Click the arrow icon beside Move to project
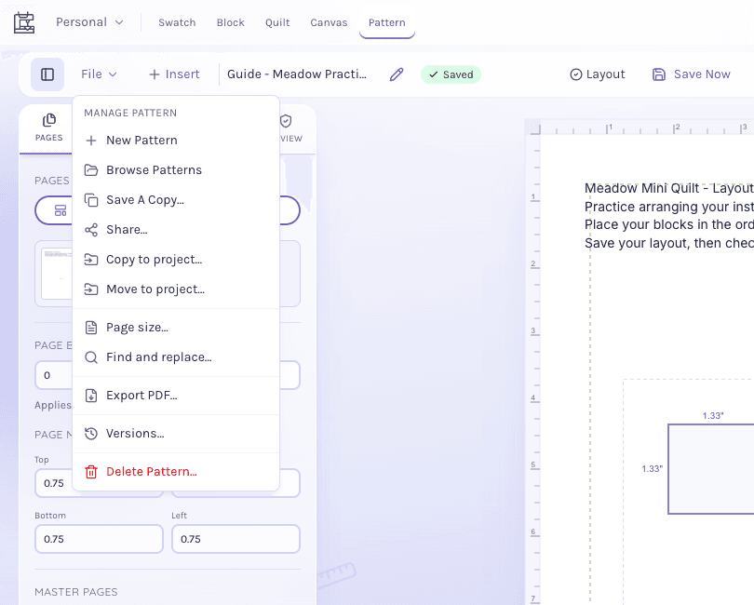This screenshot has height=605, width=754. 91,289
